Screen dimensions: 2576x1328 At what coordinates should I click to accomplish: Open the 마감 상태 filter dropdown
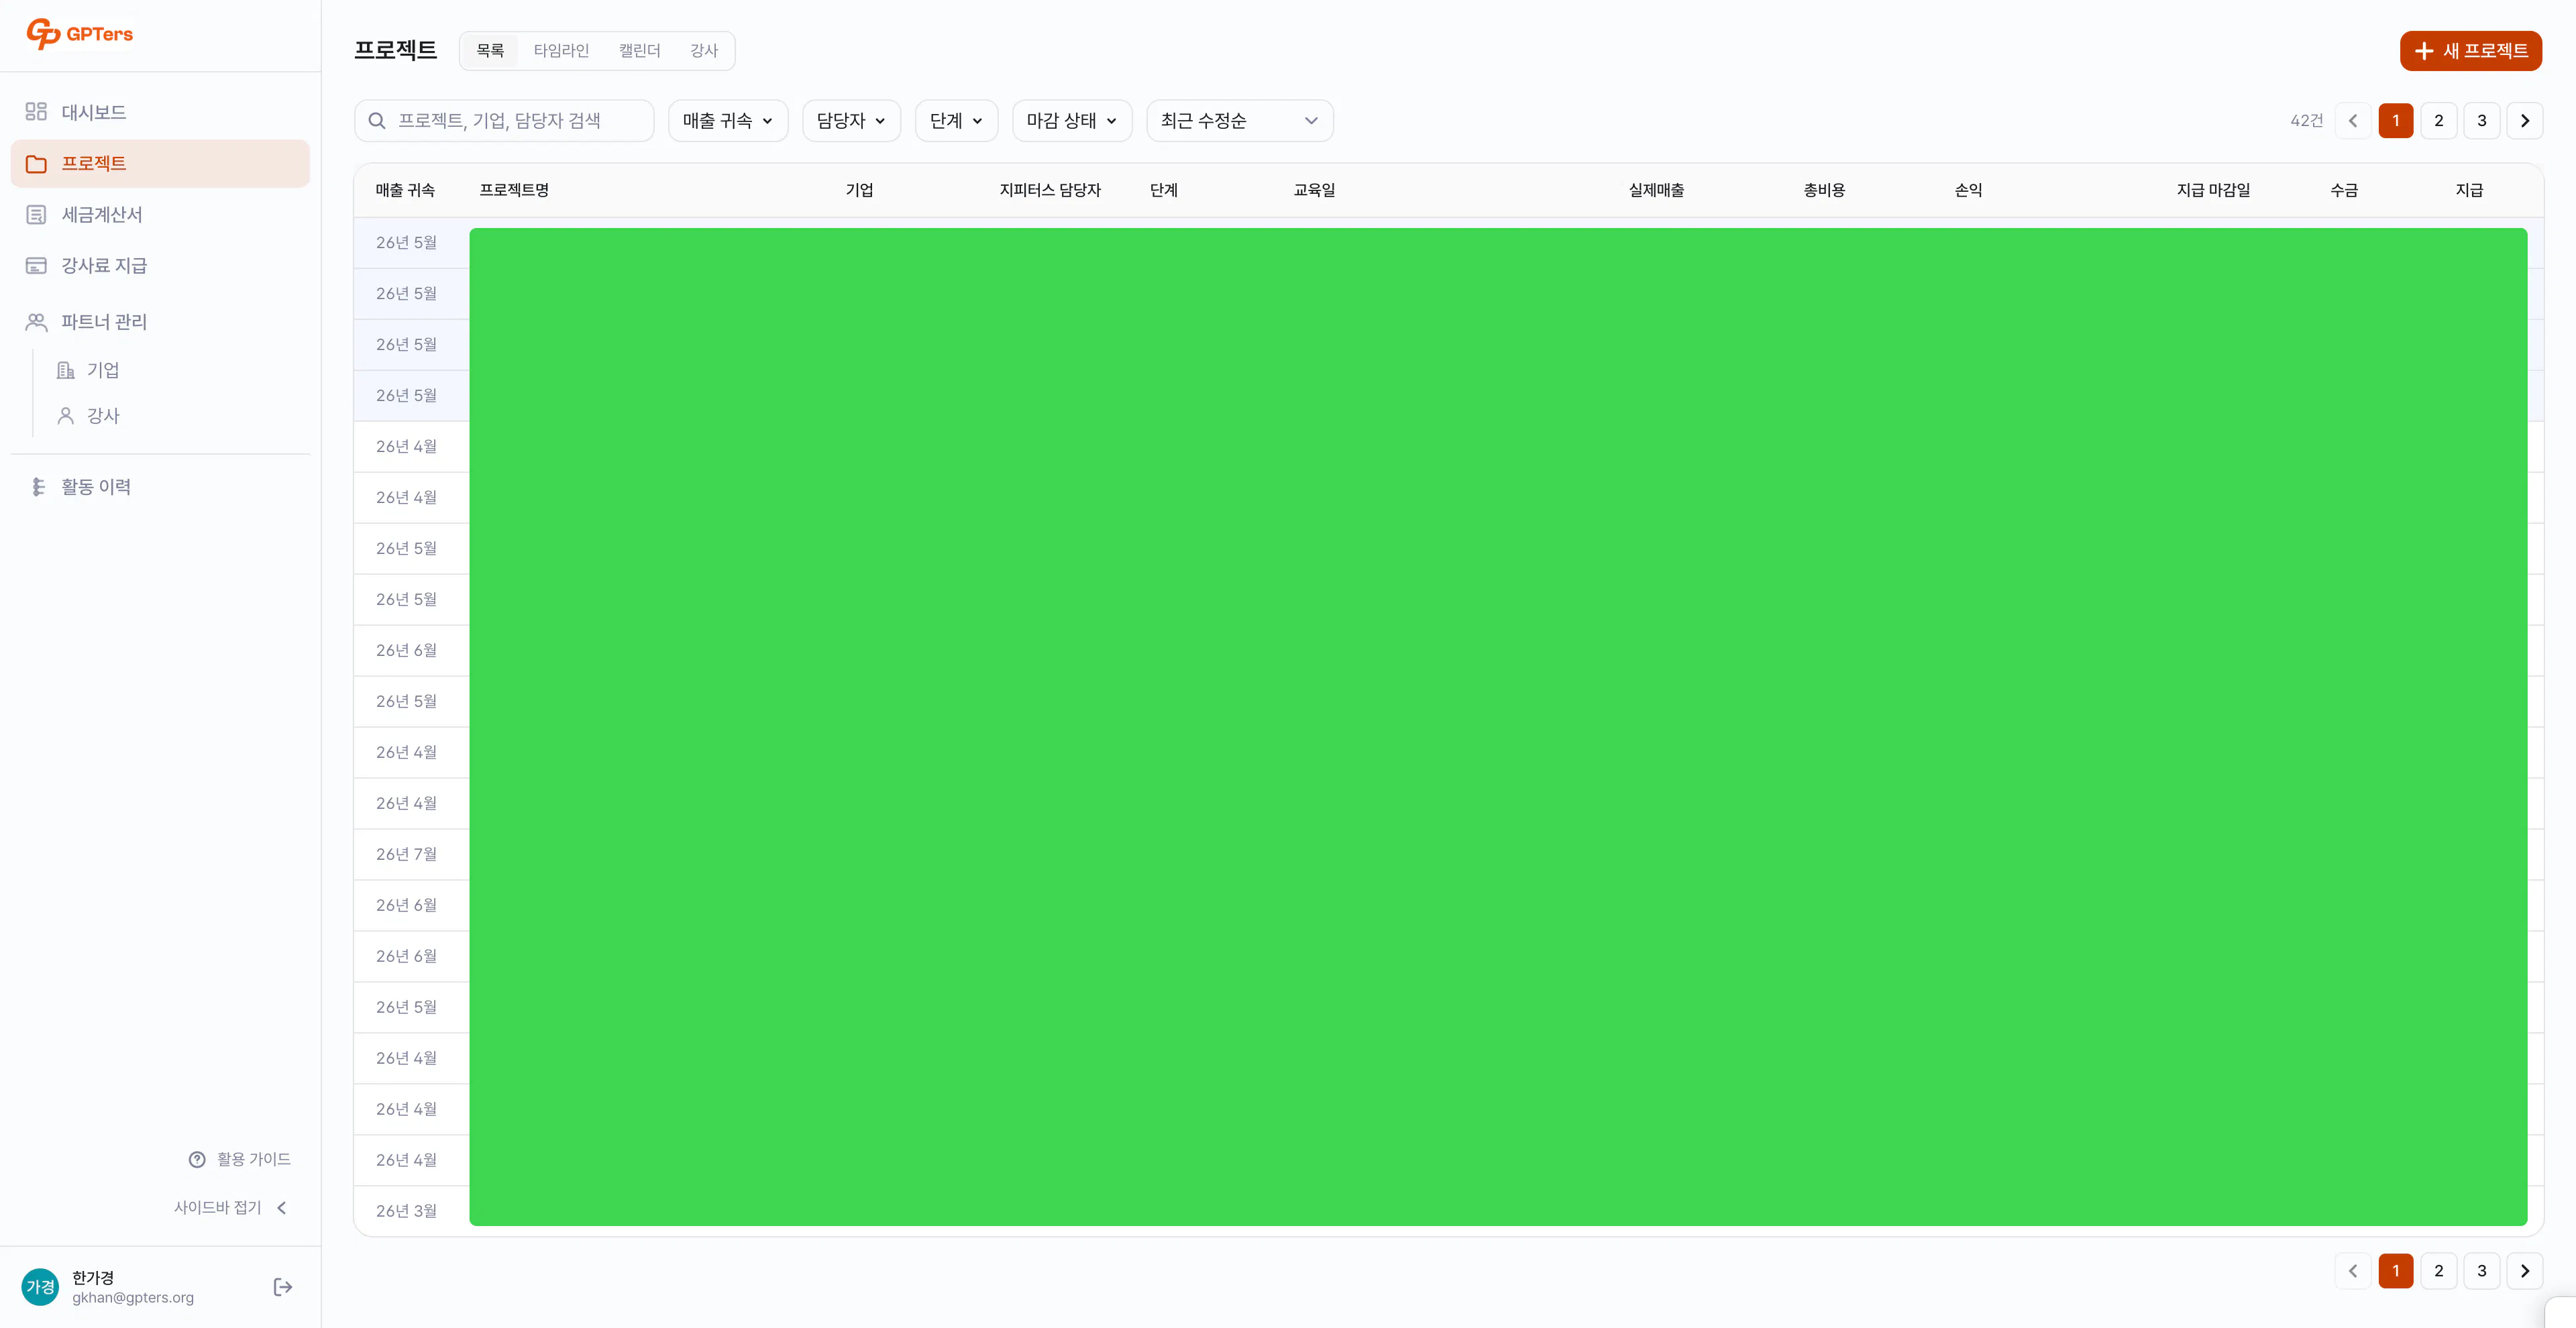click(x=1072, y=121)
